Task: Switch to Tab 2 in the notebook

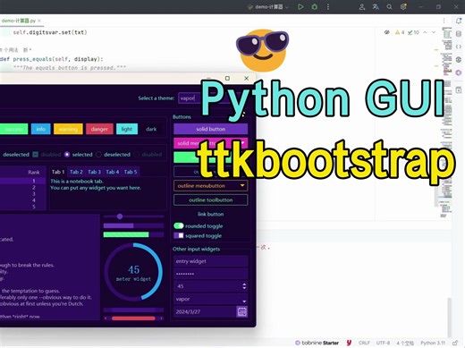Action: (x=76, y=172)
